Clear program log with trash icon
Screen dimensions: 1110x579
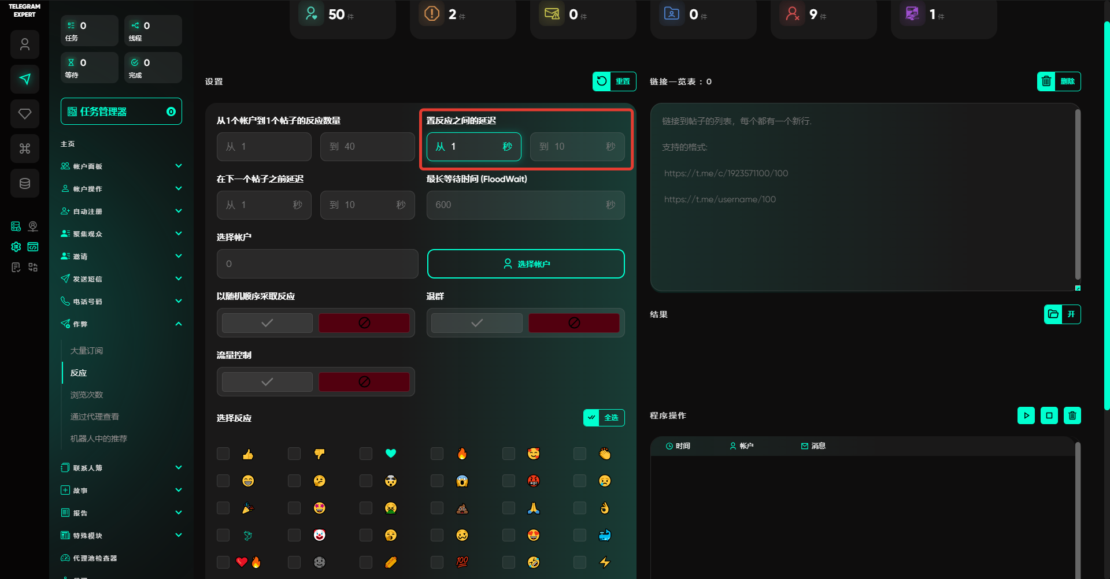1072,415
